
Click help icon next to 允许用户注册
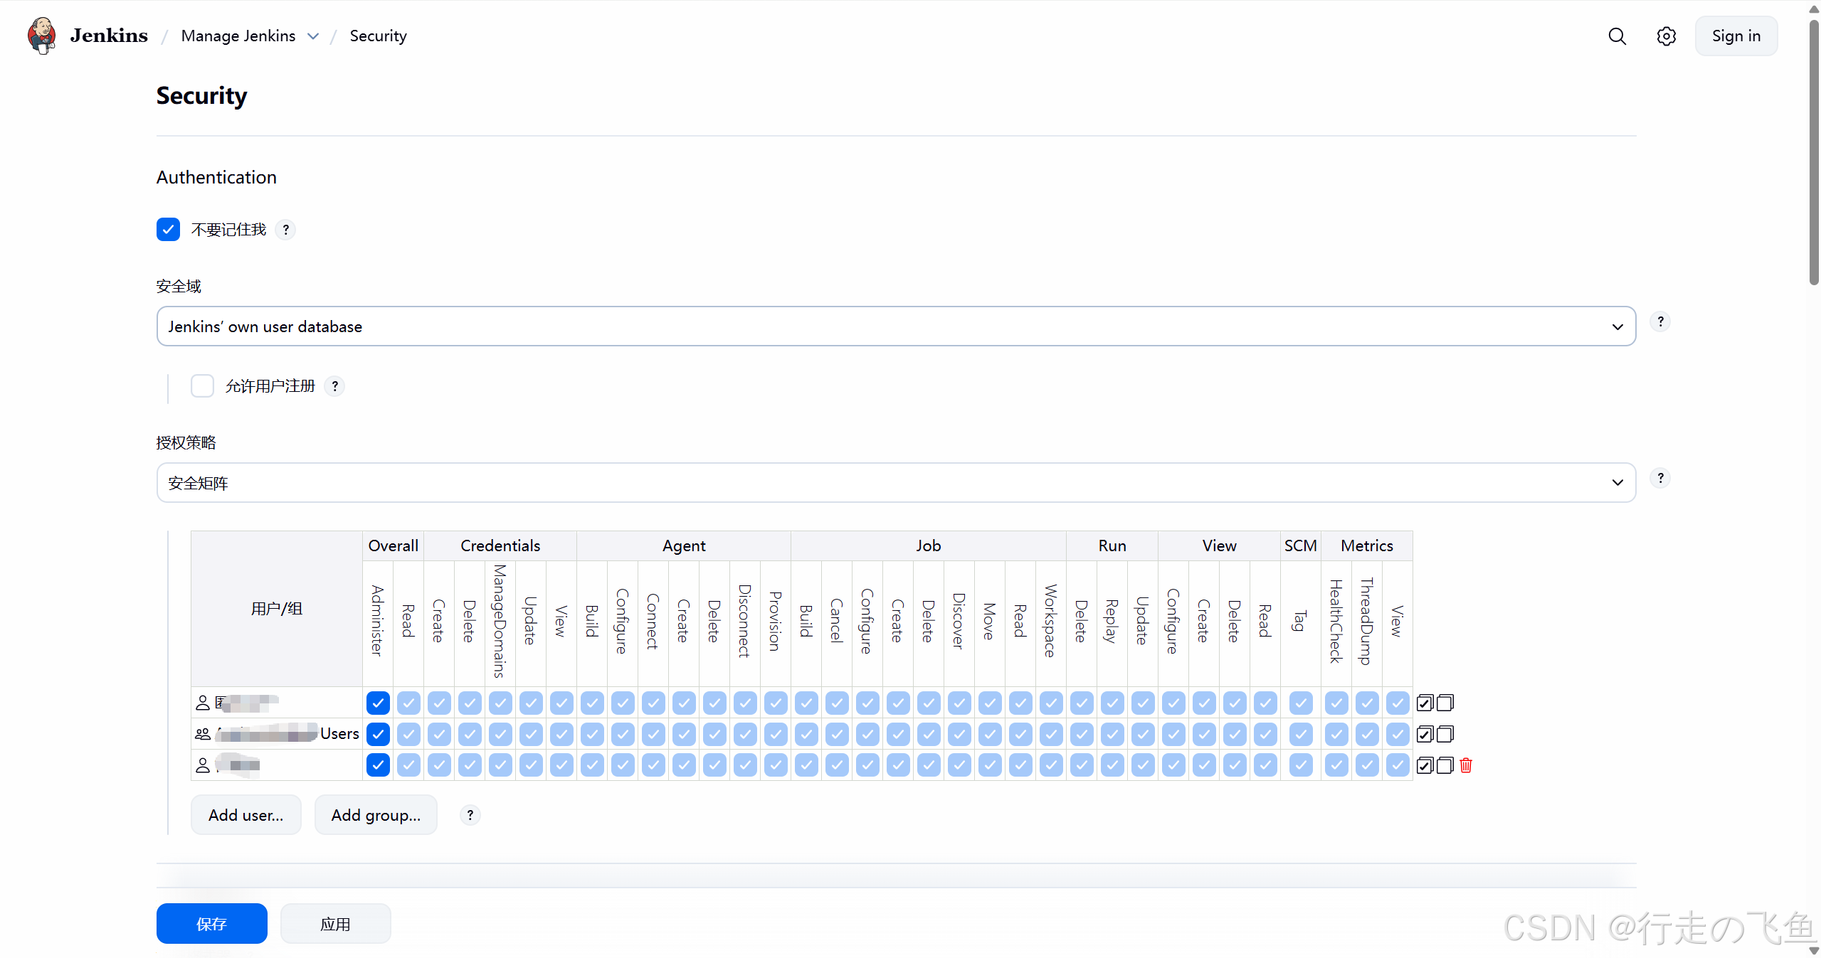pyautogui.click(x=334, y=386)
